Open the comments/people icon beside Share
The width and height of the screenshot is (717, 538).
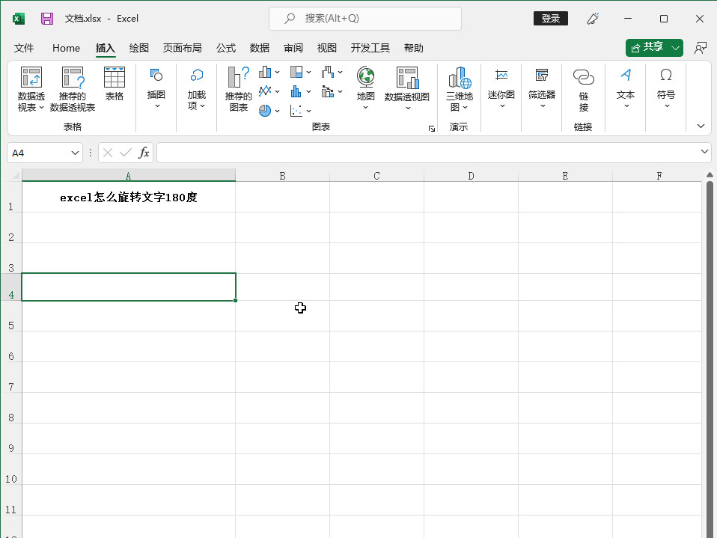[701, 48]
